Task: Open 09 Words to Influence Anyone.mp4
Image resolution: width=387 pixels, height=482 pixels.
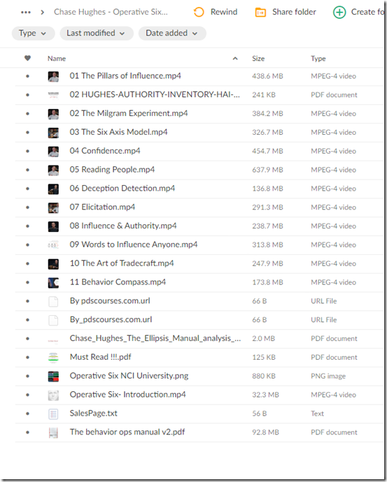Action: tap(133, 244)
